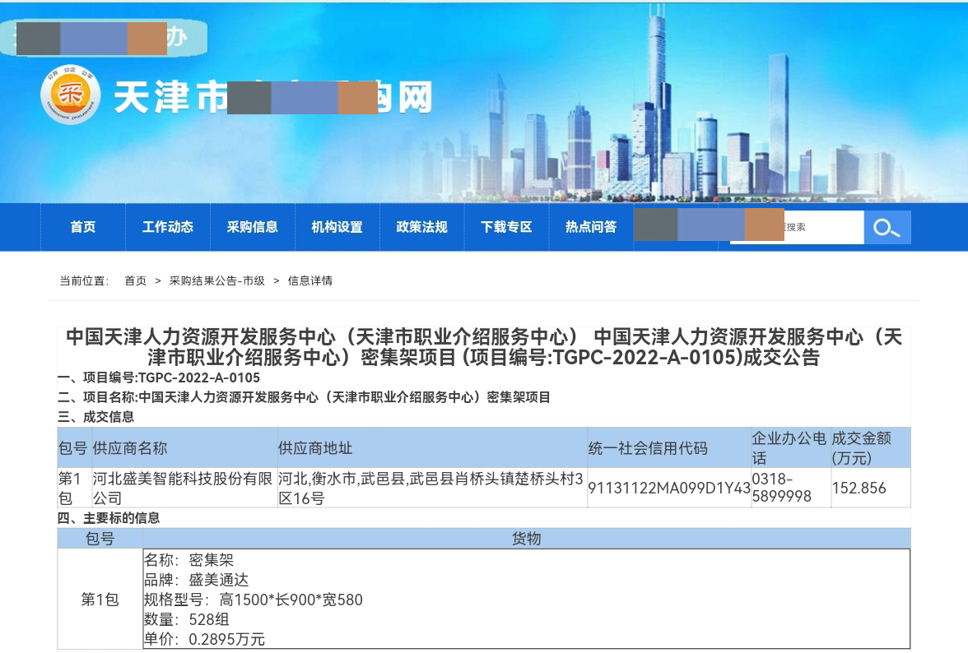Open the 首页 navigation menu item
Image resolution: width=968 pixels, height=653 pixels.
coord(83,227)
